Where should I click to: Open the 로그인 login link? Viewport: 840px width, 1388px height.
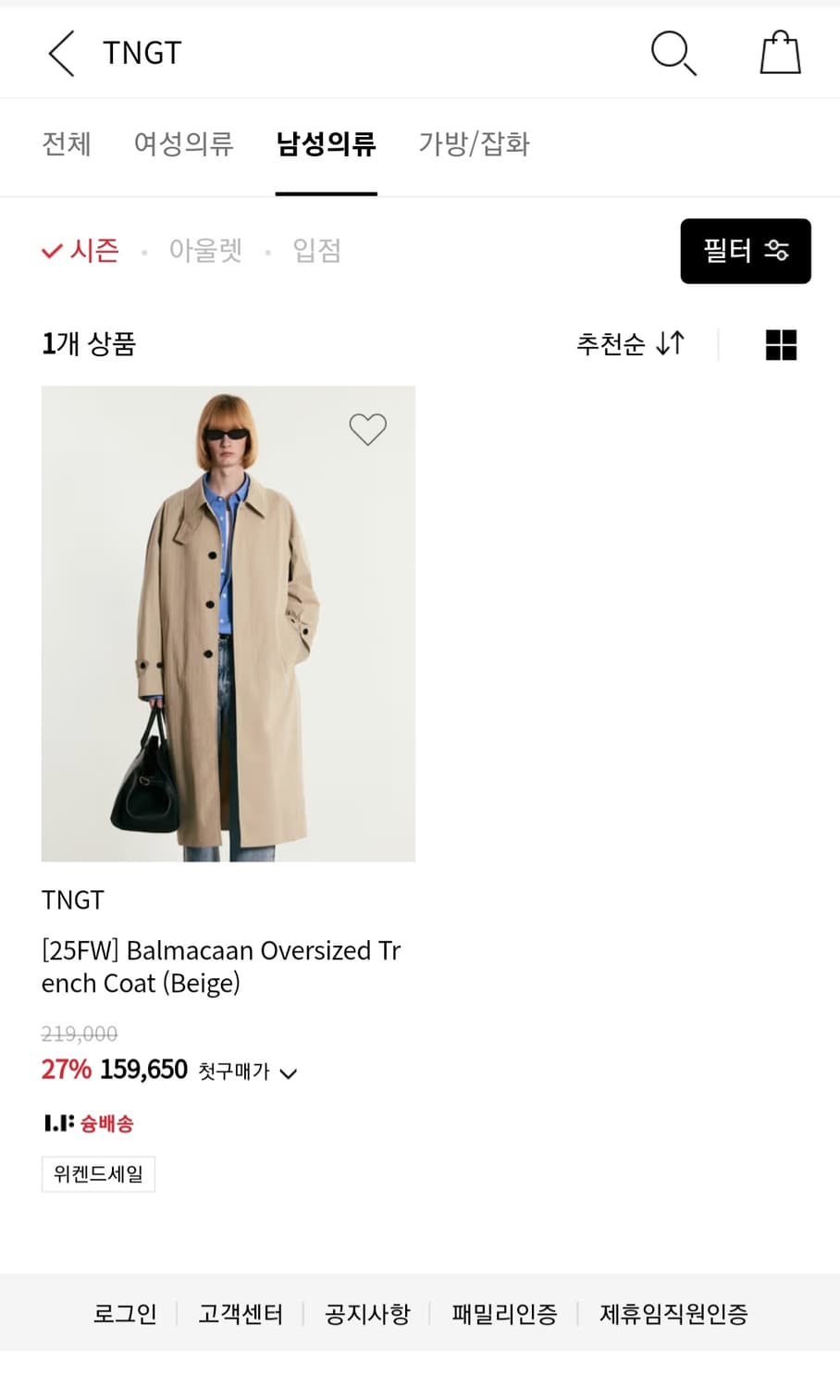tap(125, 1313)
